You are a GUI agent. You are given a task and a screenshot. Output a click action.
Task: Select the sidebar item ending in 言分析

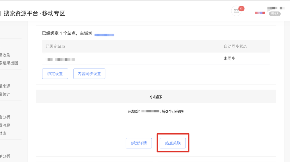[5, 117]
